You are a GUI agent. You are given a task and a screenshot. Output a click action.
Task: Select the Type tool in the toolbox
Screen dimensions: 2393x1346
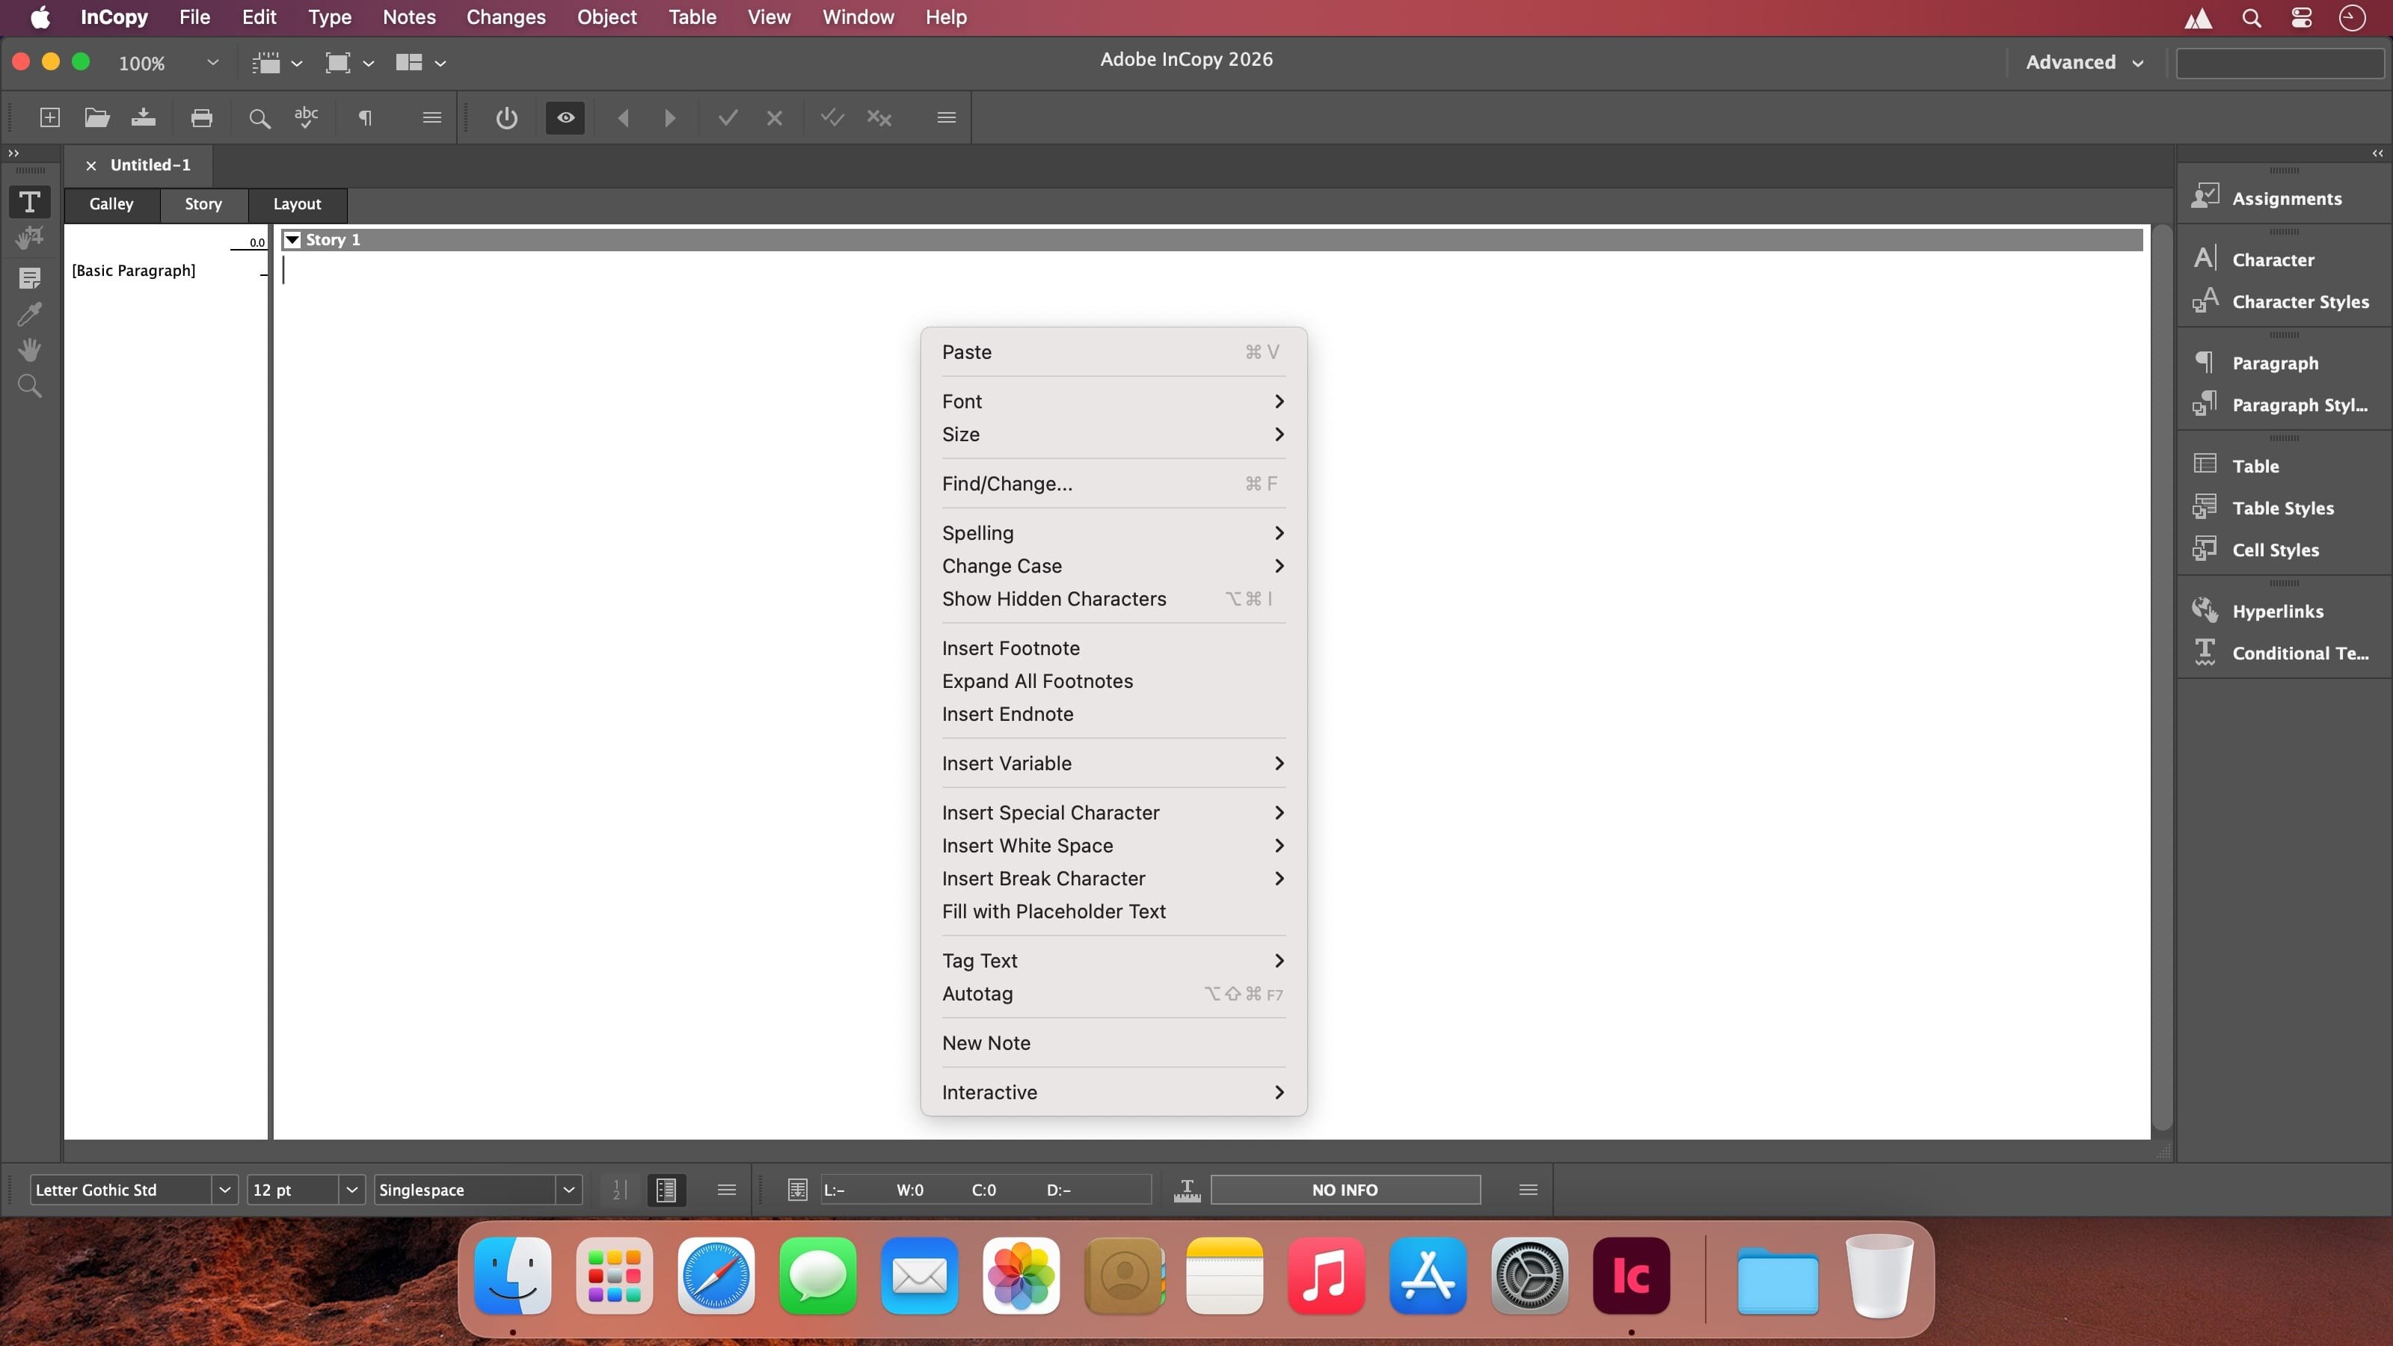tap(30, 203)
